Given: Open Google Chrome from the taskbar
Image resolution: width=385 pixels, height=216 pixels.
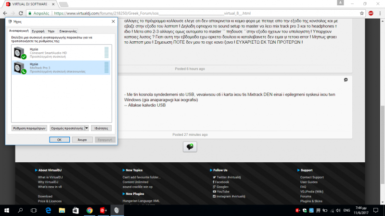Looking at the screenshot, I should click(90, 210).
